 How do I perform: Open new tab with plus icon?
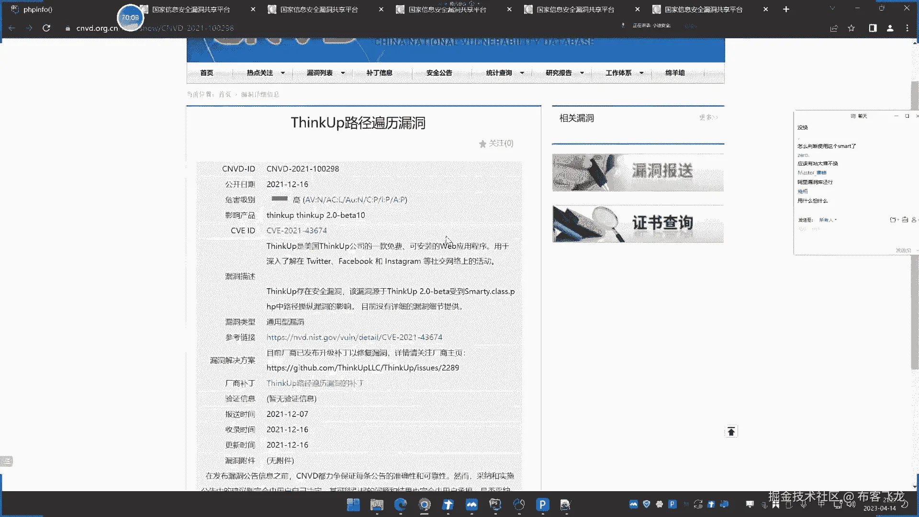click(786, 9)
